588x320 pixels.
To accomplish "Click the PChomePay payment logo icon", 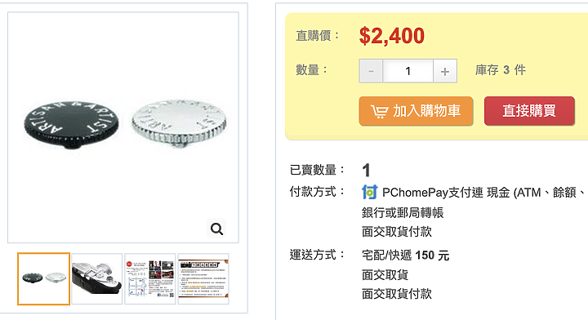I will [370, 192].
